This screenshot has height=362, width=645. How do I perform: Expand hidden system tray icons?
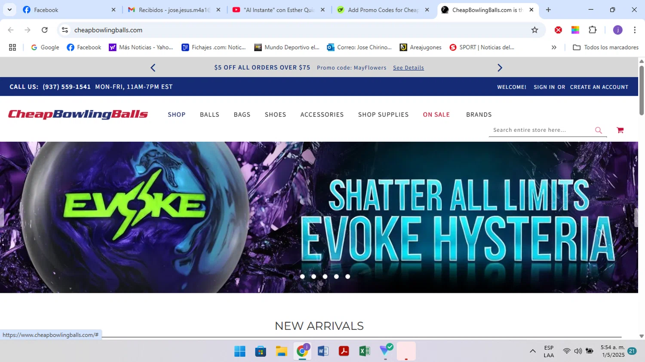[532, 351]
